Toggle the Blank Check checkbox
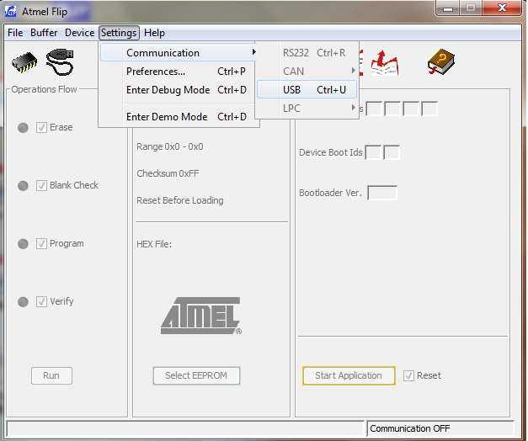This screenshot has height=441, width=528. click(41, 185)
